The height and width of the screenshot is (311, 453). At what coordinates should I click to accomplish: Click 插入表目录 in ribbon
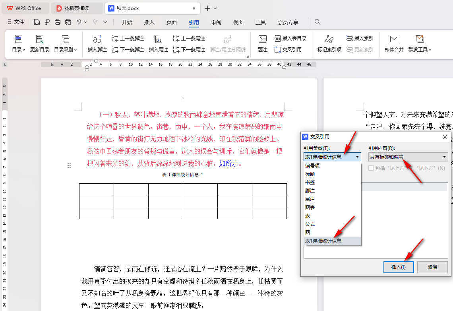(x=290, y=39)
